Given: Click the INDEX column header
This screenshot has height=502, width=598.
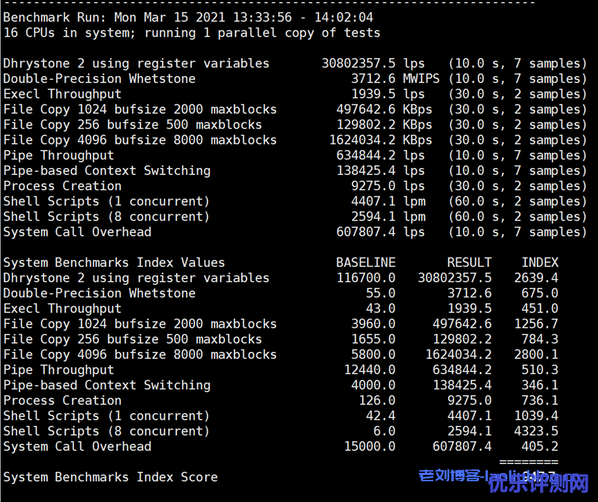Looking at the screenshot, I should (539, 263).
